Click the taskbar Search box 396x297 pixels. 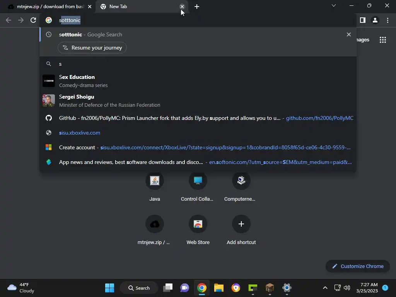pos(139,288)
